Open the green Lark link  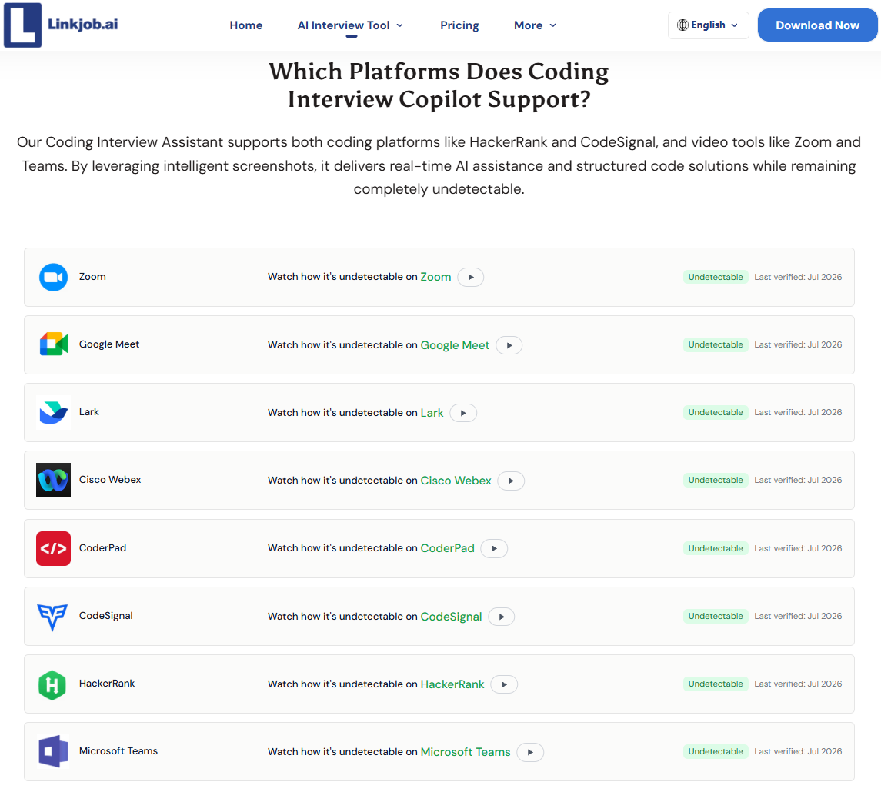point(432,413)
